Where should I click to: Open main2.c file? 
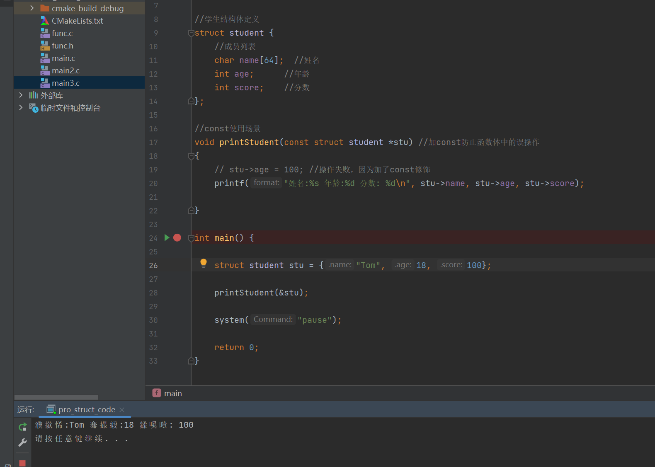coord(65,70)
